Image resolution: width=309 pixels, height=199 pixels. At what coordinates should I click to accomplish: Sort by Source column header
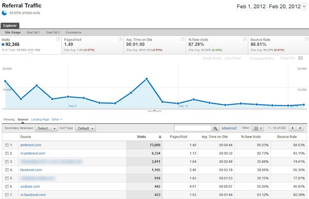tap(25, 137)
